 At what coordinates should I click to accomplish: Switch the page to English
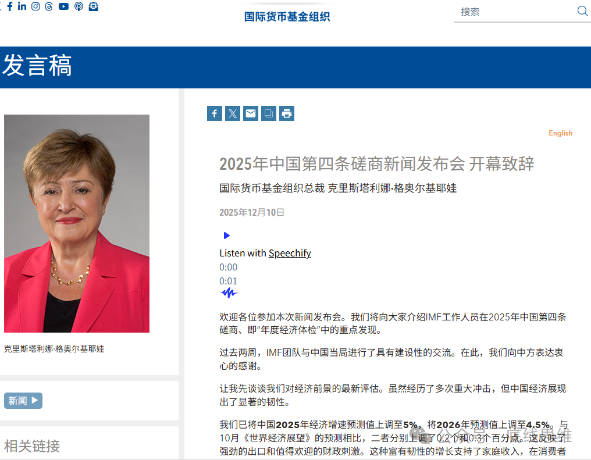[560, 133]
